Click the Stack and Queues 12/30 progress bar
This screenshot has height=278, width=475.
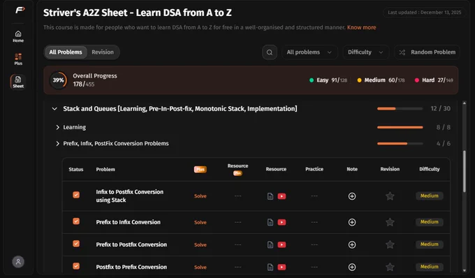pos(400,109)
